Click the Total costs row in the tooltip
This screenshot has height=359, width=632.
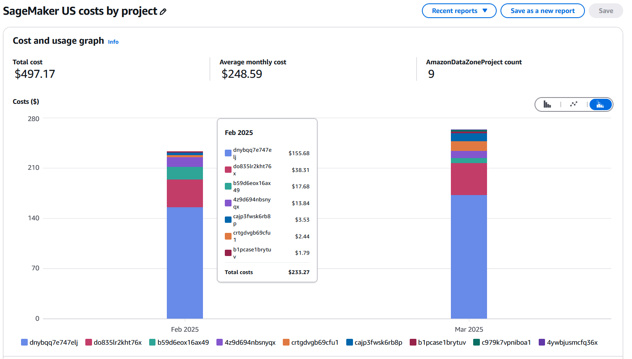pos(267,272)
